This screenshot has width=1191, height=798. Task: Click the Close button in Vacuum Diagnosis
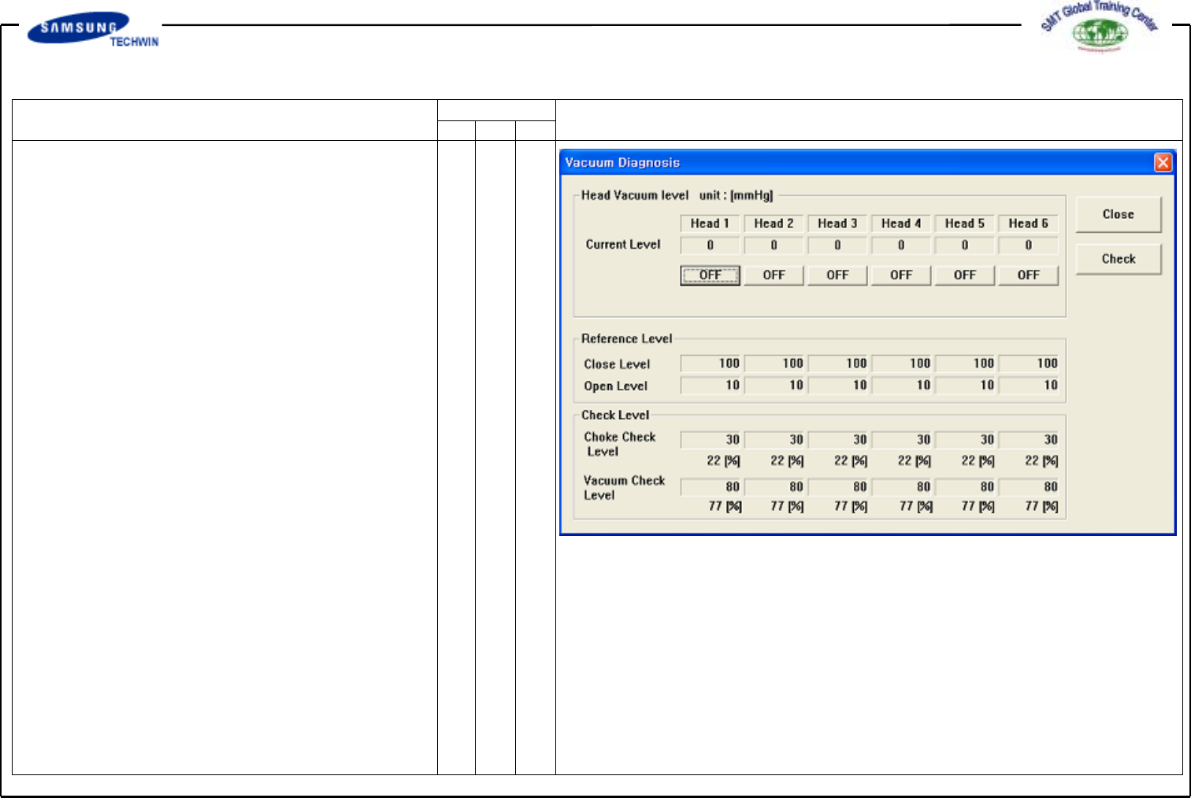(x=1119, y=214)
